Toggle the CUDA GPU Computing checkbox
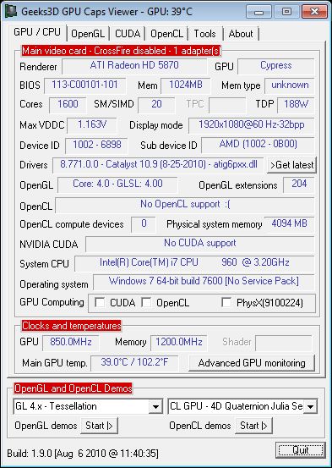Image resolution: width=332 pixels, height=468 pixels. tap(100, 303)
